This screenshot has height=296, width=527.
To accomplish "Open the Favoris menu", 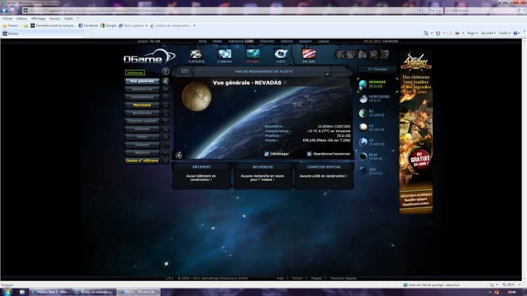I will point(55,18).
